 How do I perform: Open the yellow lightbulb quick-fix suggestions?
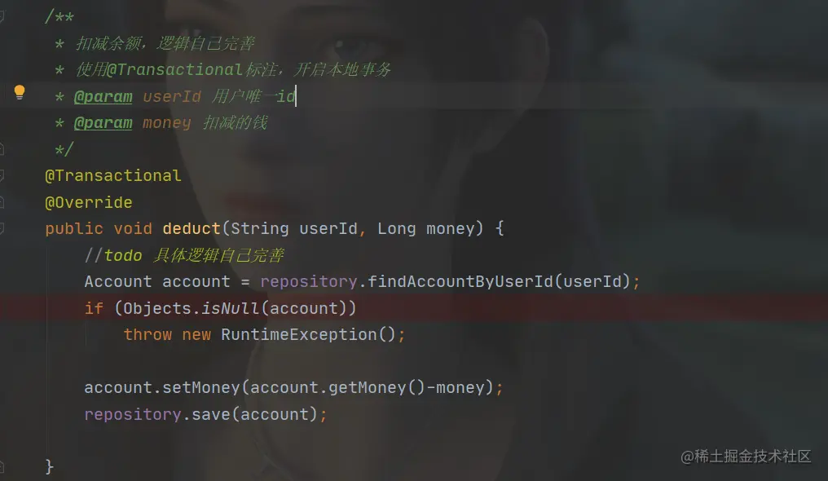tap(20, 92)
